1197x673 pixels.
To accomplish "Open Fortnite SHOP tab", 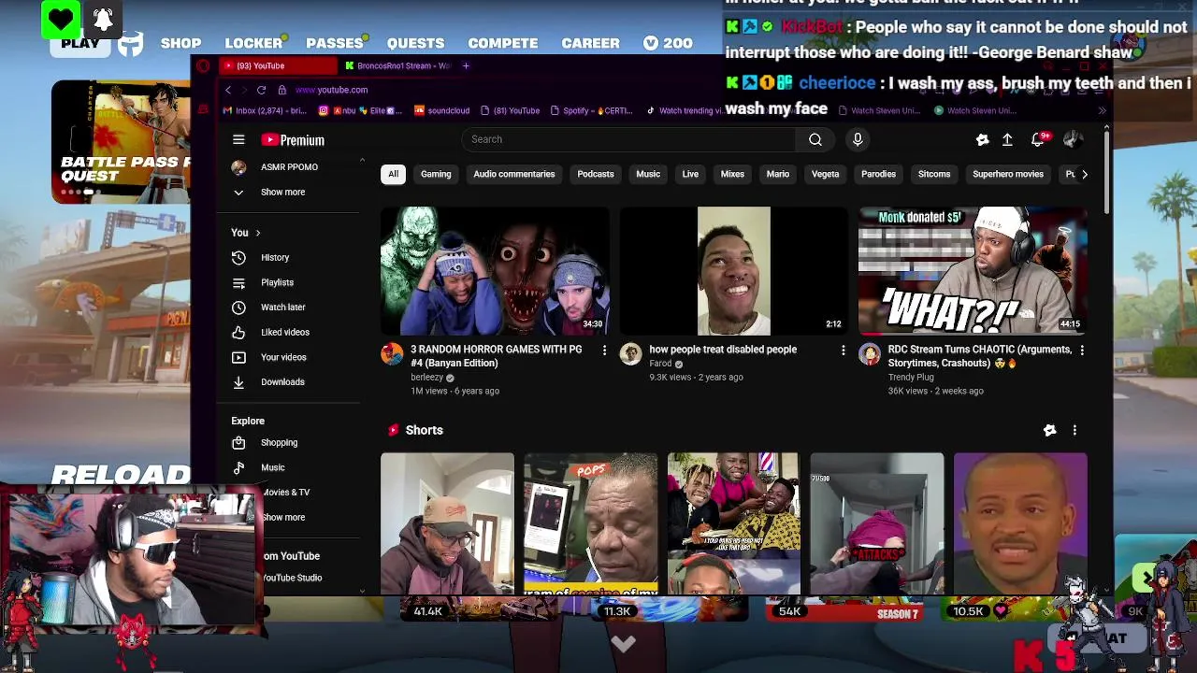I will pos(180,43).
